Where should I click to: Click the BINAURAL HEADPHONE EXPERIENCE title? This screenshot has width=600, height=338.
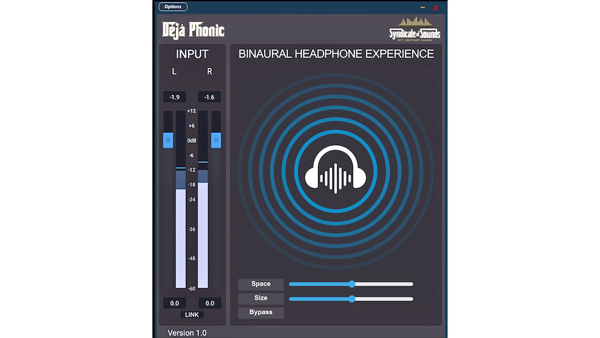point(336,54)
